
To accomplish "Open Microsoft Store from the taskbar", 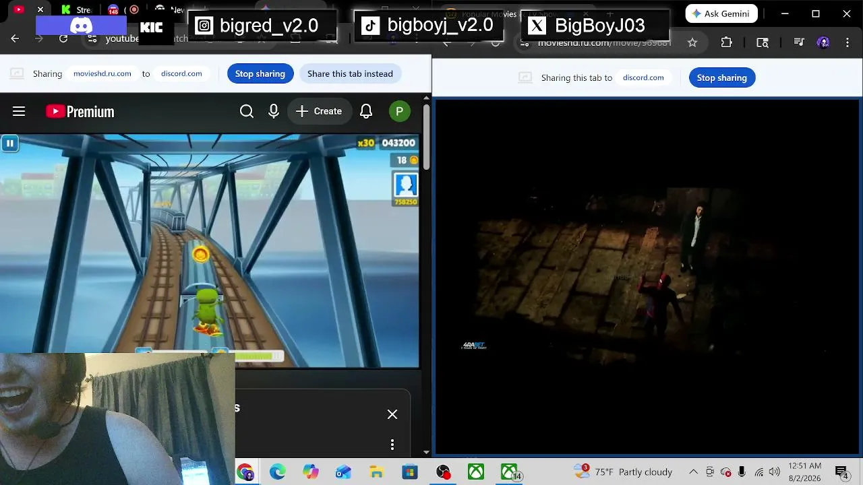I will tap(410, 472).
